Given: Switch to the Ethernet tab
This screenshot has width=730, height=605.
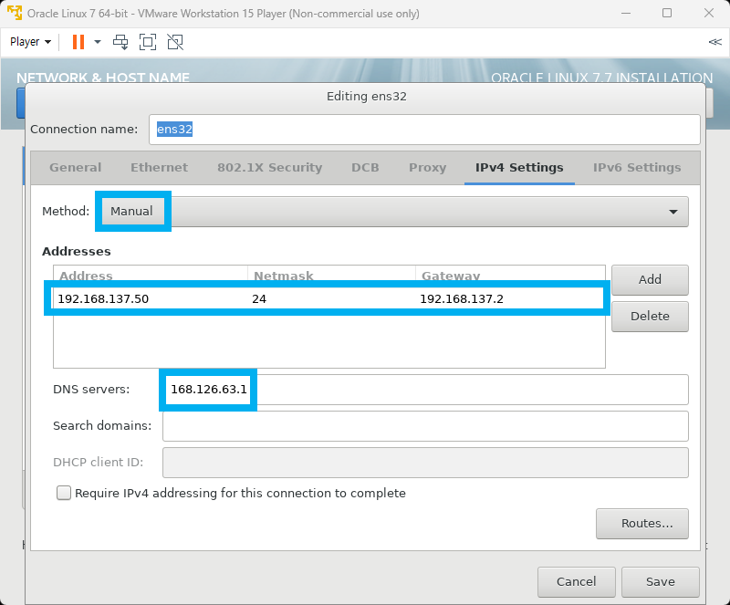Looking at the screenshot, I should [159, 168].
